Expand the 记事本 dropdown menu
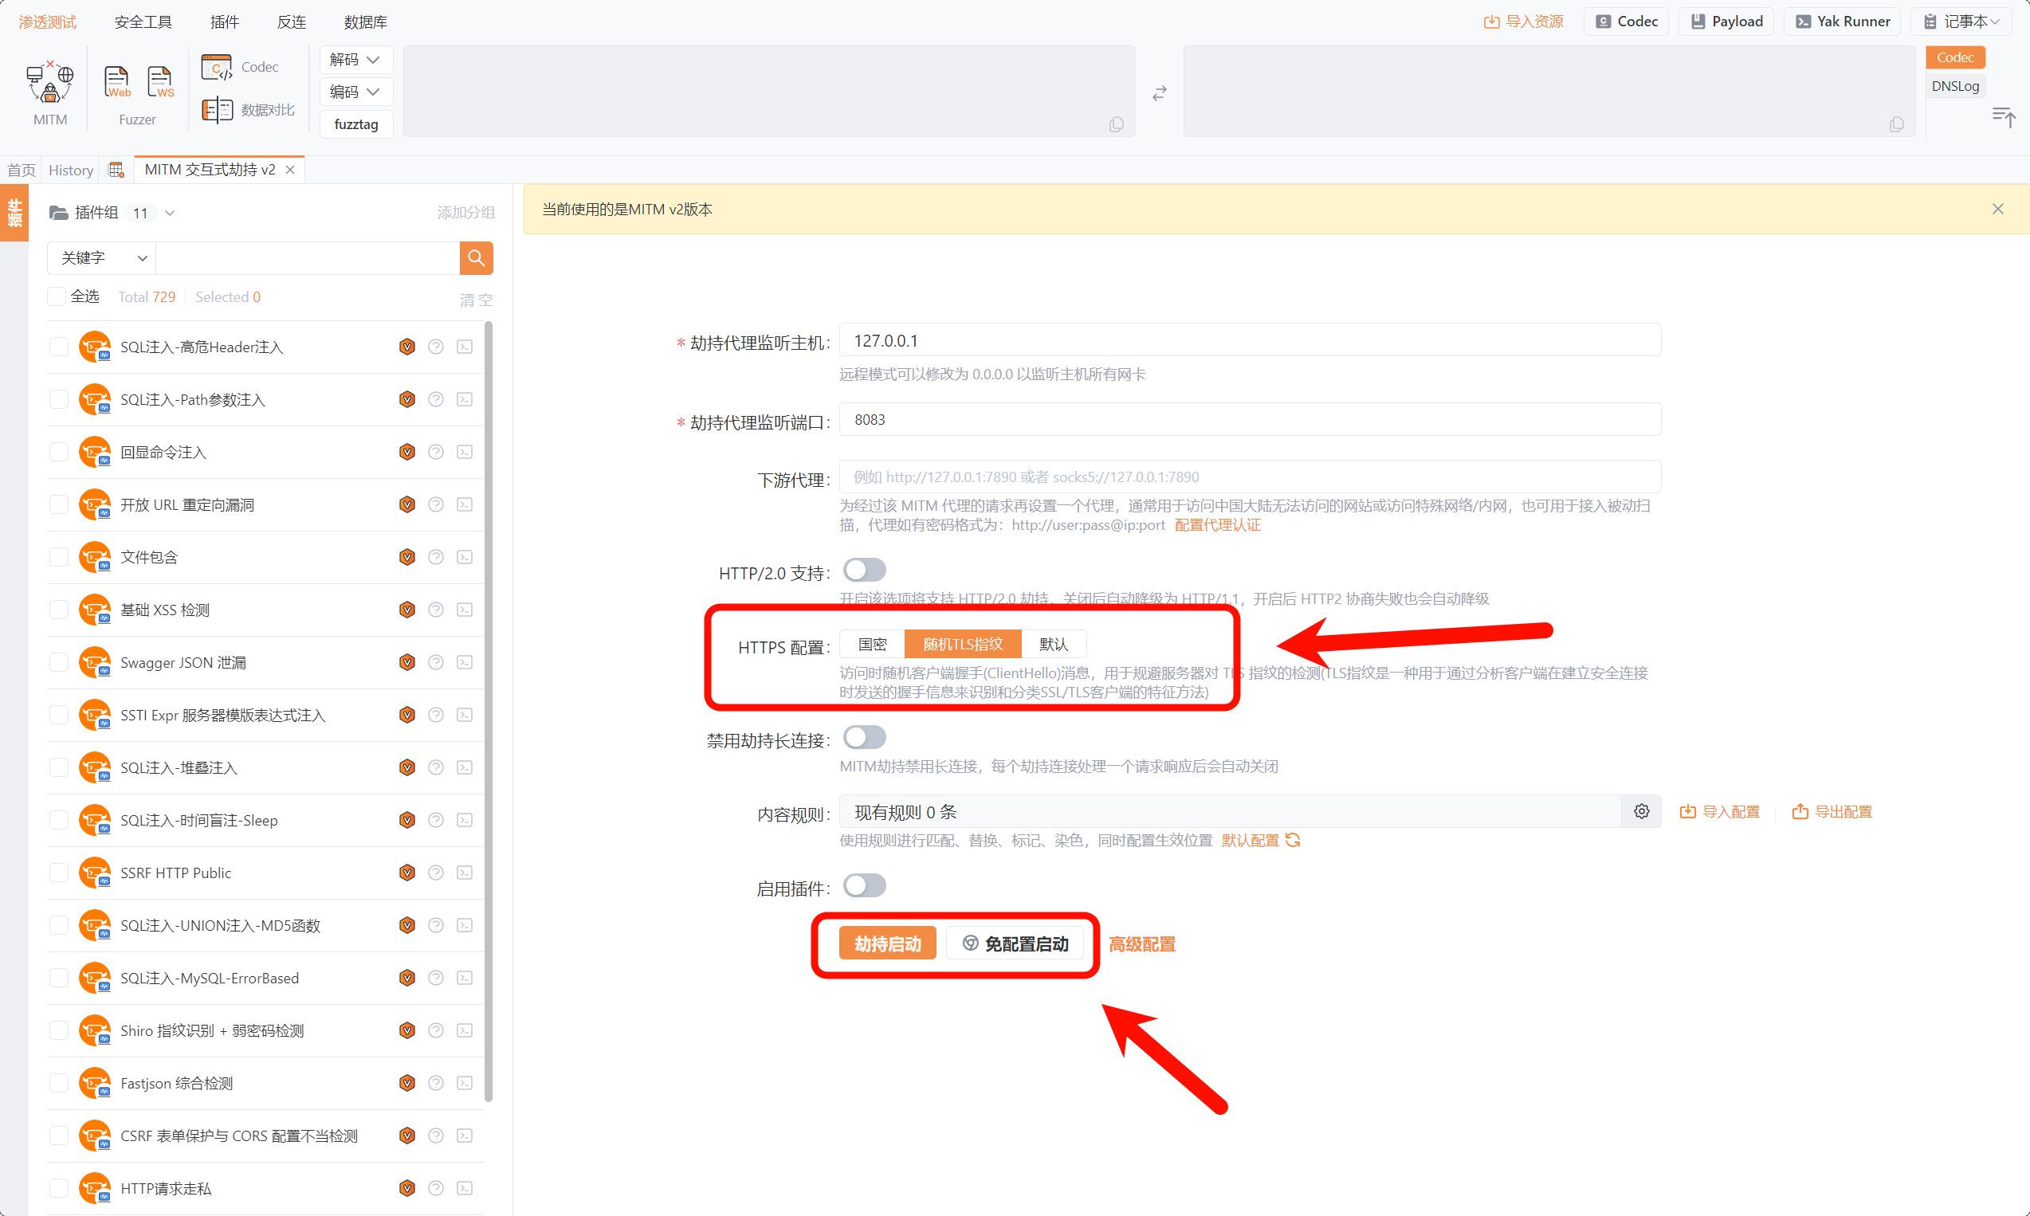2030x1216 pixels. [x=1969, y=22]
